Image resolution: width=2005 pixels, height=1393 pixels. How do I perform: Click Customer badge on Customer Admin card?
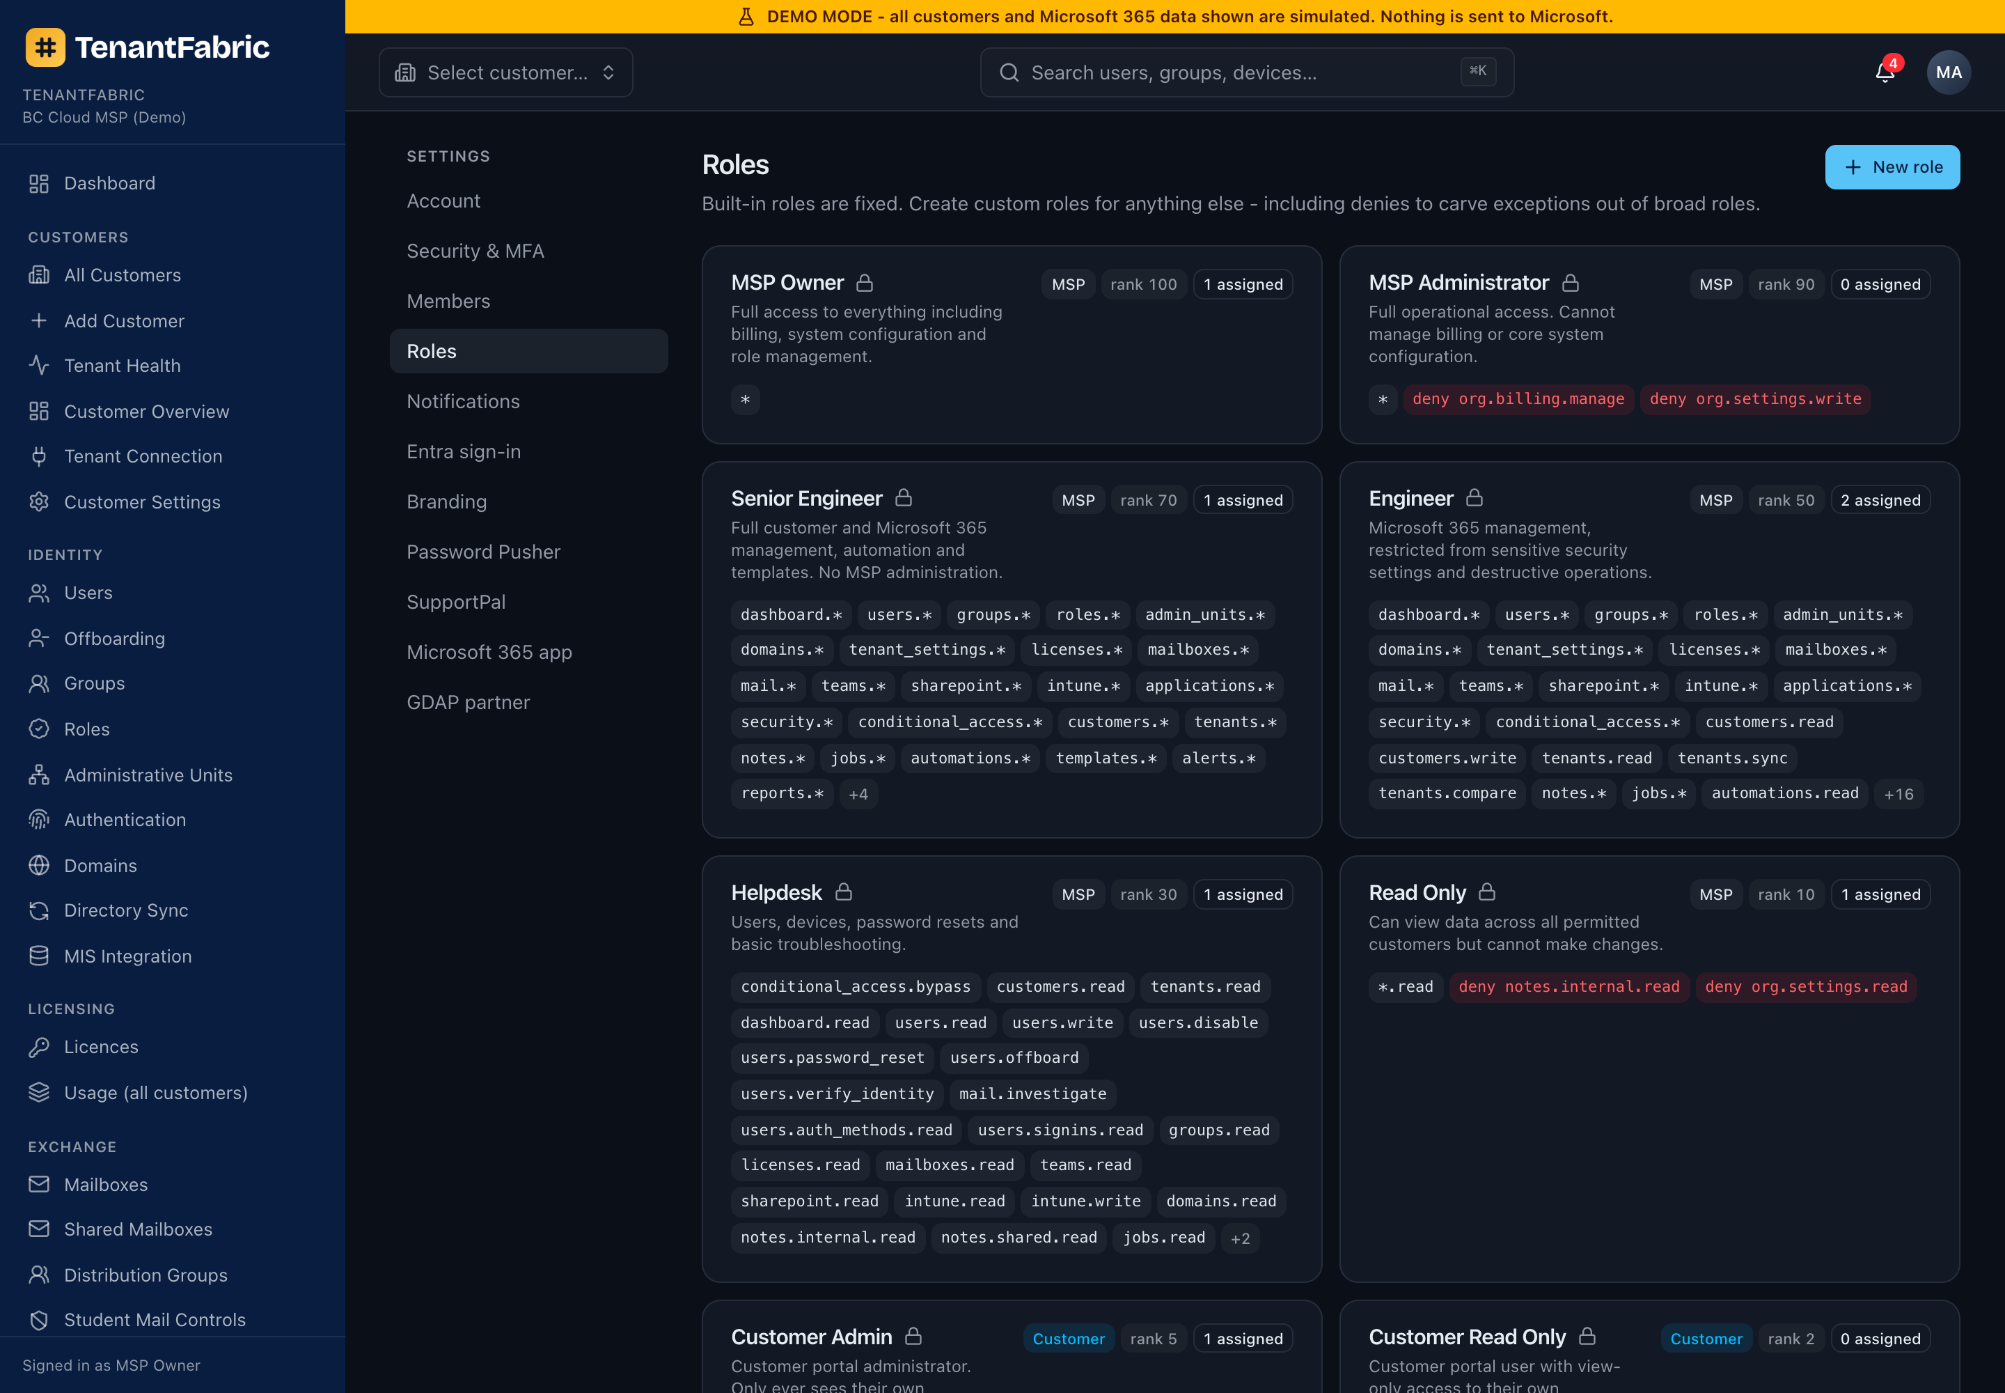[1068, 1339]
